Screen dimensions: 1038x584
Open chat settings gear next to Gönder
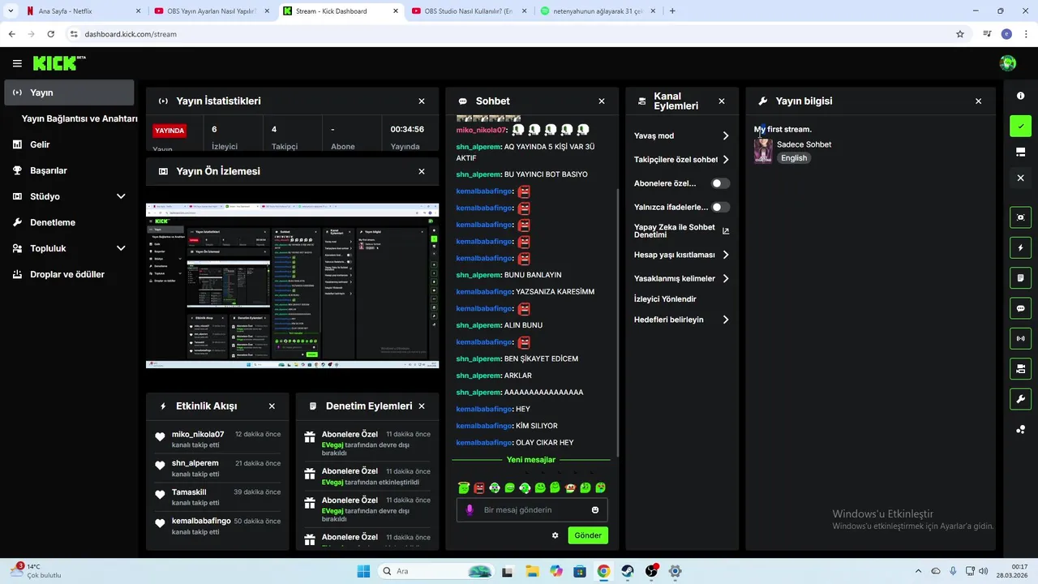pyautogui.click(x=555, y=535)
